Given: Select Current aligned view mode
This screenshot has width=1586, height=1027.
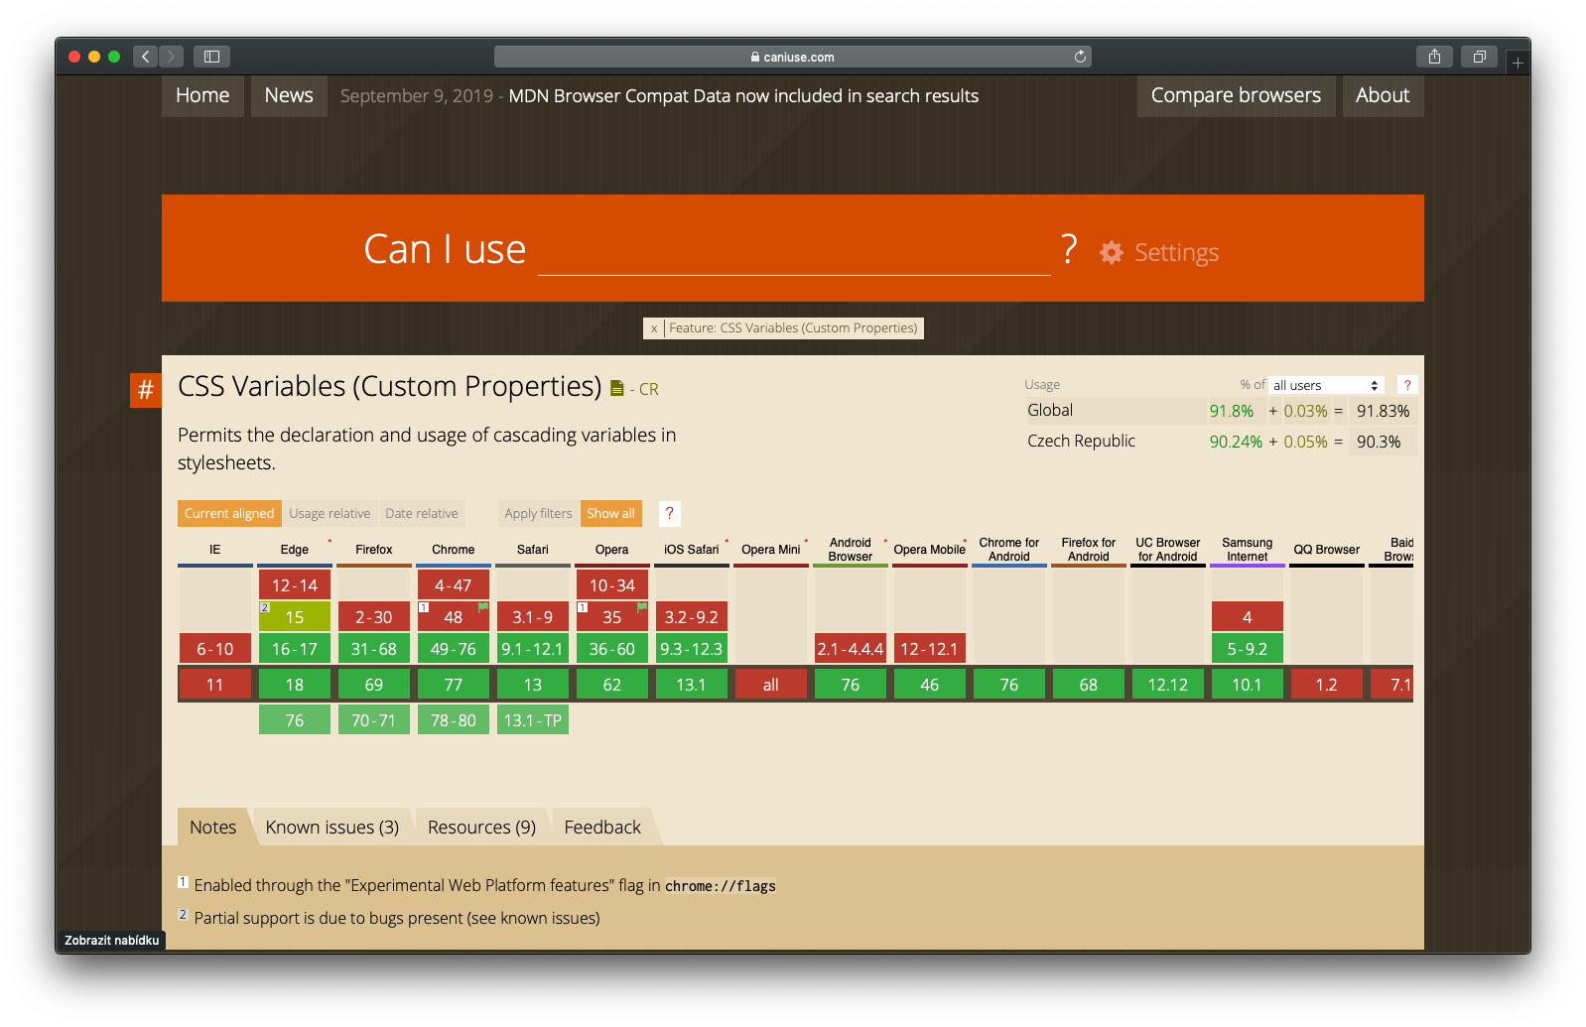Looking at the screenshot, I should 229,513.
